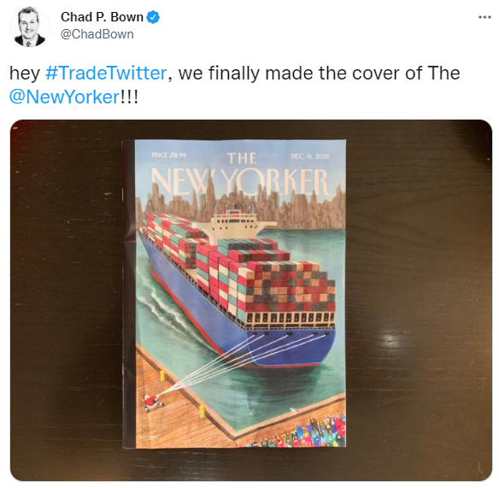Open the tweet's three-dot more options menu
Viewport: 499px width, 488px height.
click(x=484, y=17)
